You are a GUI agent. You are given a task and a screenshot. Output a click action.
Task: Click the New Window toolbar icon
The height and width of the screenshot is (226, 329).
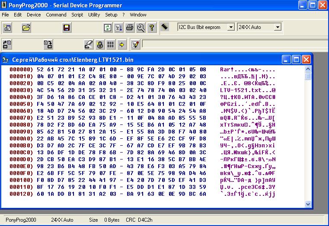click(x=7, y=28)
